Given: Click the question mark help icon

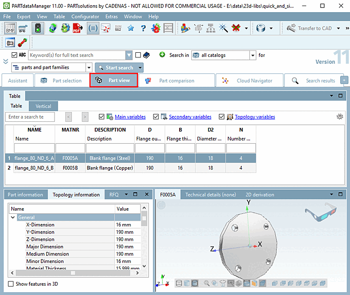Looking at the screenshot, I should (144, 28).
